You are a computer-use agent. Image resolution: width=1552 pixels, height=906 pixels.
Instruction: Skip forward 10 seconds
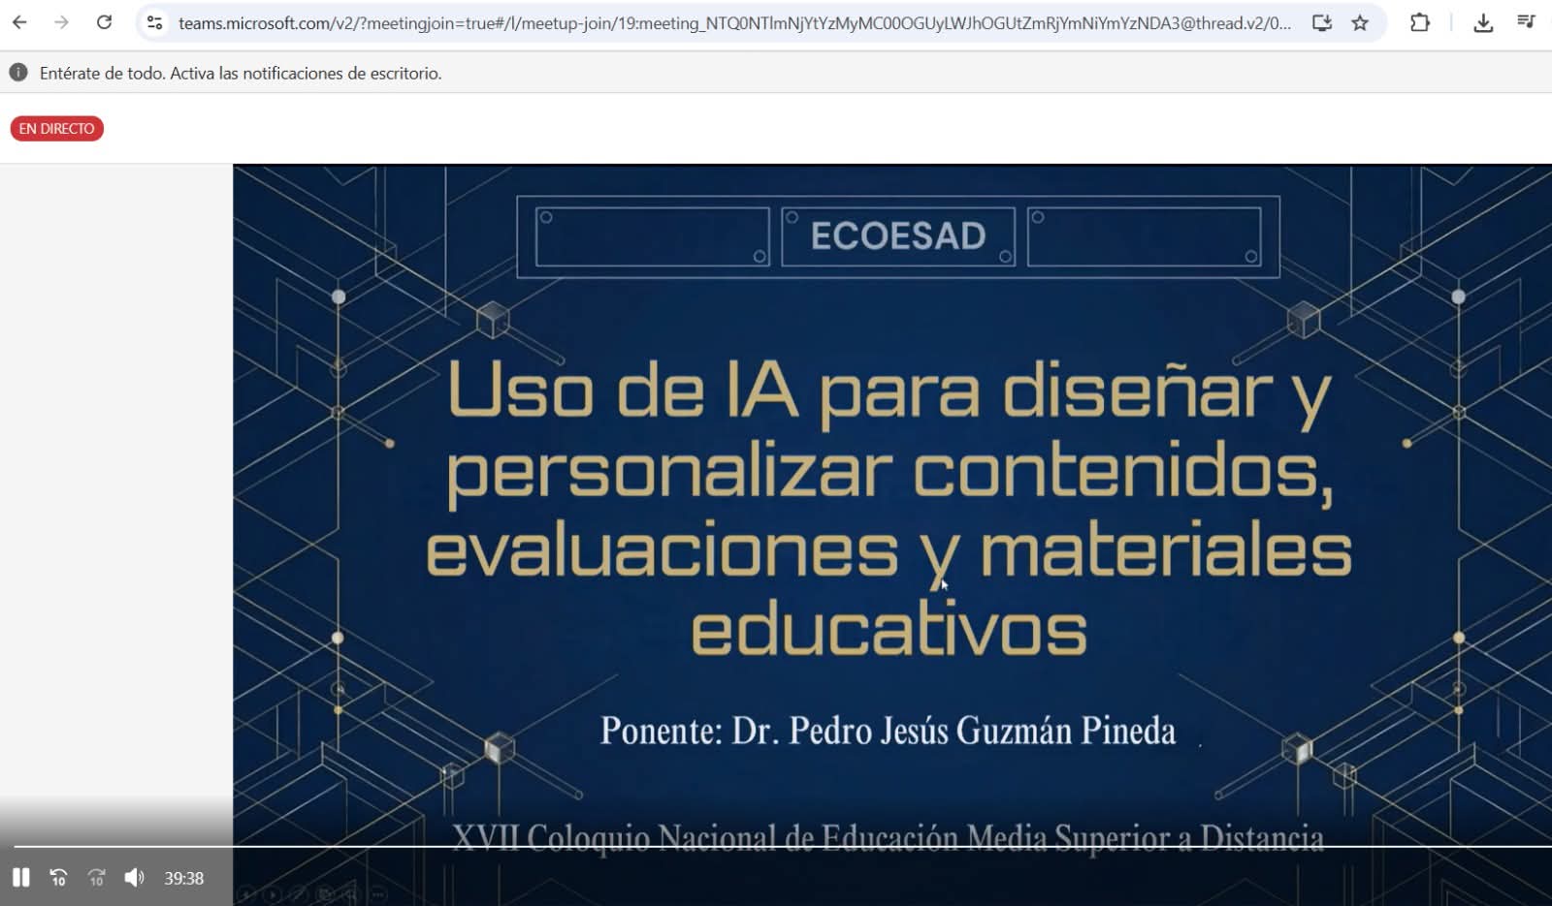click(x=96, y=878)
